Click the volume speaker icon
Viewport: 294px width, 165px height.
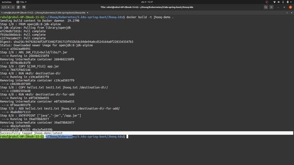(x=279, y=2)
